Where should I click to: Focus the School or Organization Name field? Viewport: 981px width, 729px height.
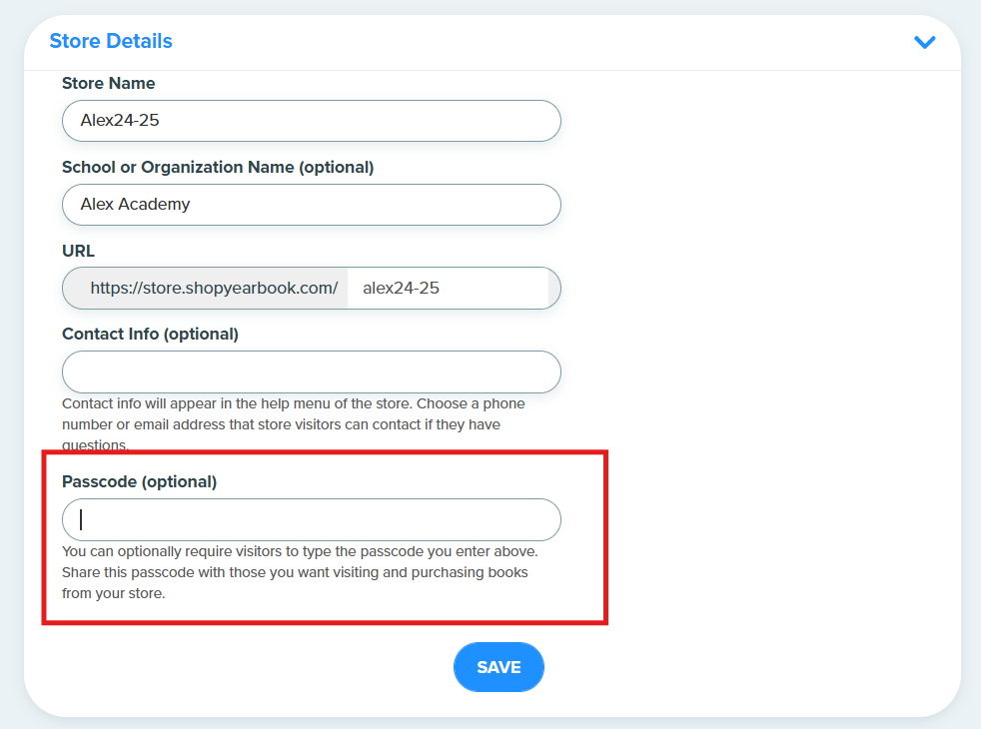311,205
